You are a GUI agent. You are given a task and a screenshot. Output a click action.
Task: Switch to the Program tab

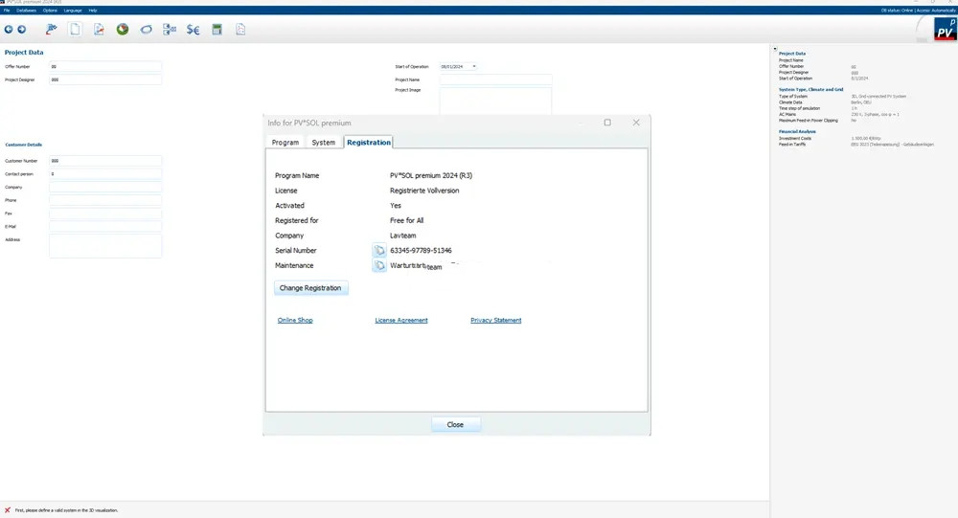click(x=285, y=143)
